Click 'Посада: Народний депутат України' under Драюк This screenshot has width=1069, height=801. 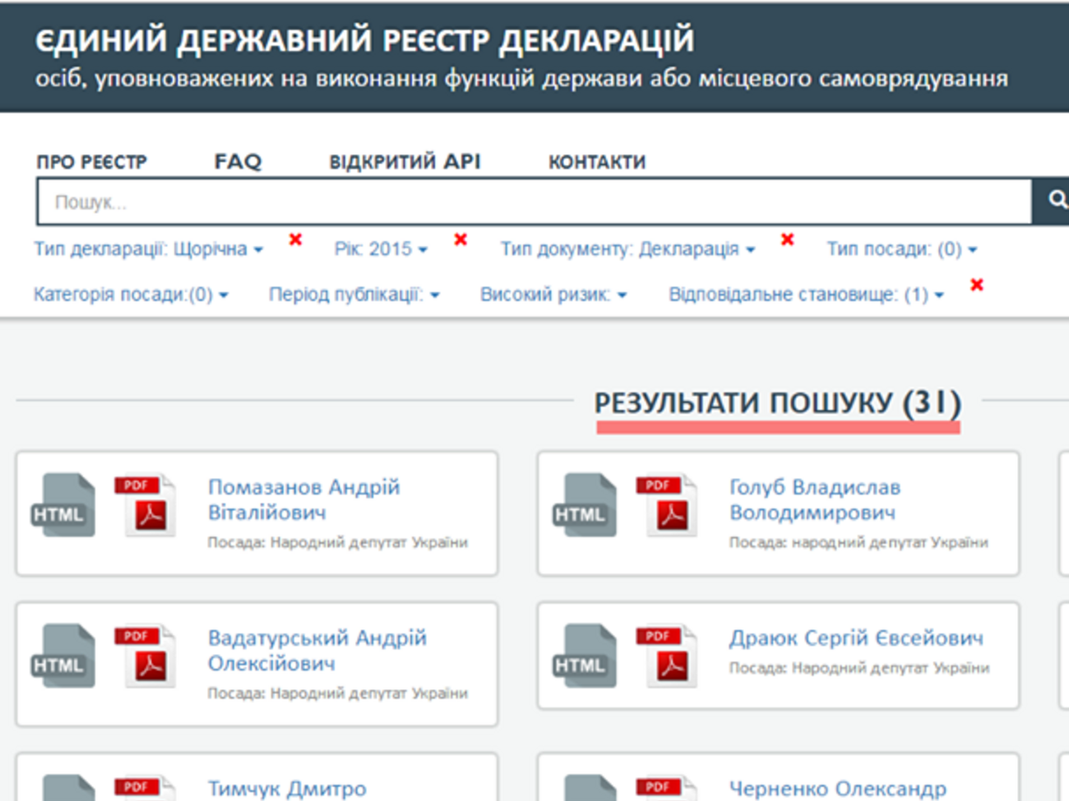click(x=858, y=668)
